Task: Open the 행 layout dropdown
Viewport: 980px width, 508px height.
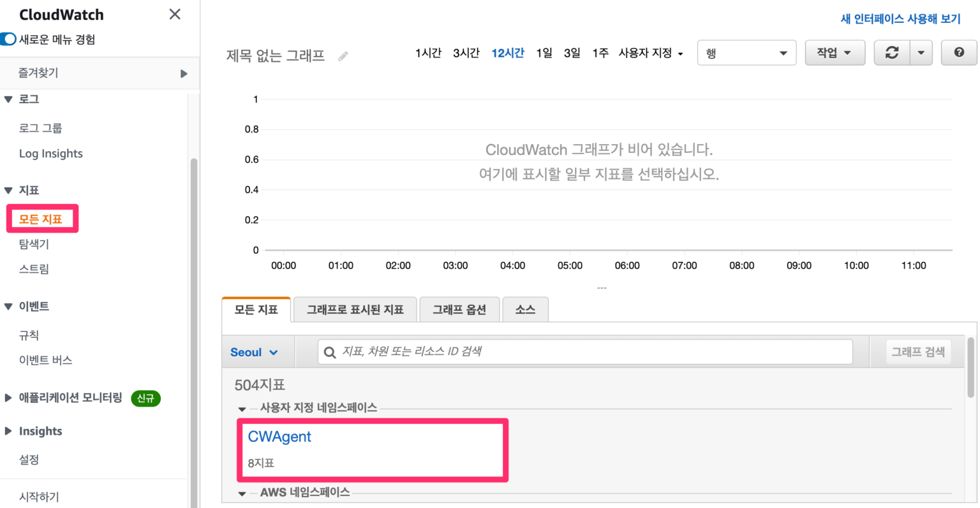Action: pos(746,52)
